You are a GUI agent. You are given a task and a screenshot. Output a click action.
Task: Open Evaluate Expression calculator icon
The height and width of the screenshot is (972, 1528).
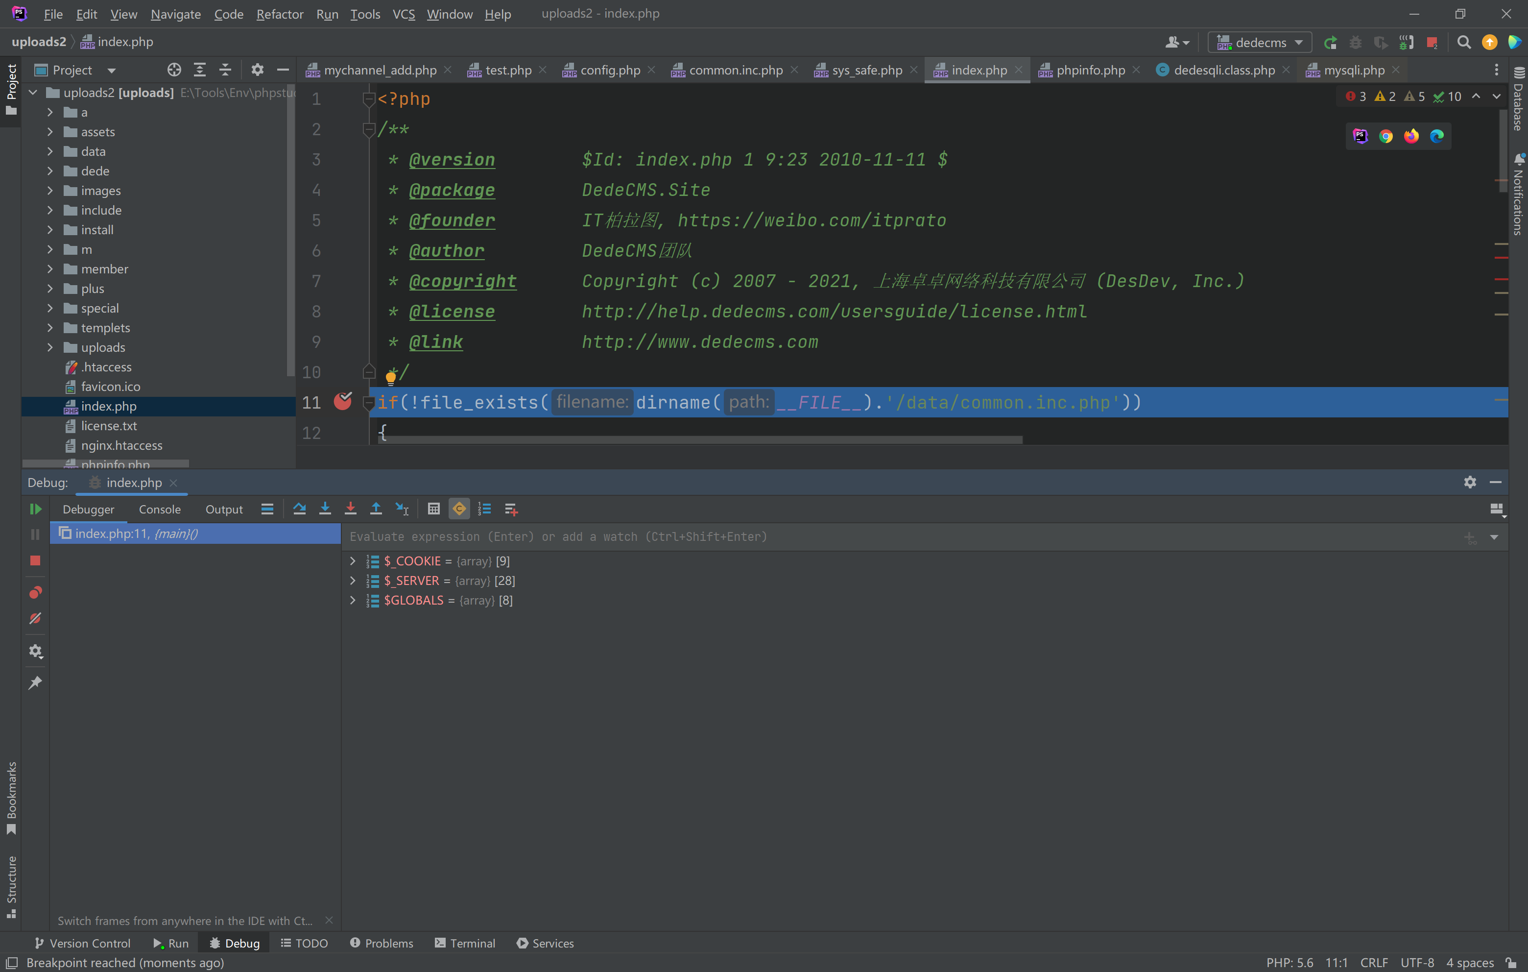[x=433, y=509]
